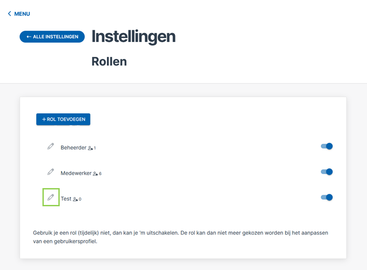Switch off the Medewerker role toggle
Image resolution: width=367 pixels, height=270 pixels.
coord(327,172)
